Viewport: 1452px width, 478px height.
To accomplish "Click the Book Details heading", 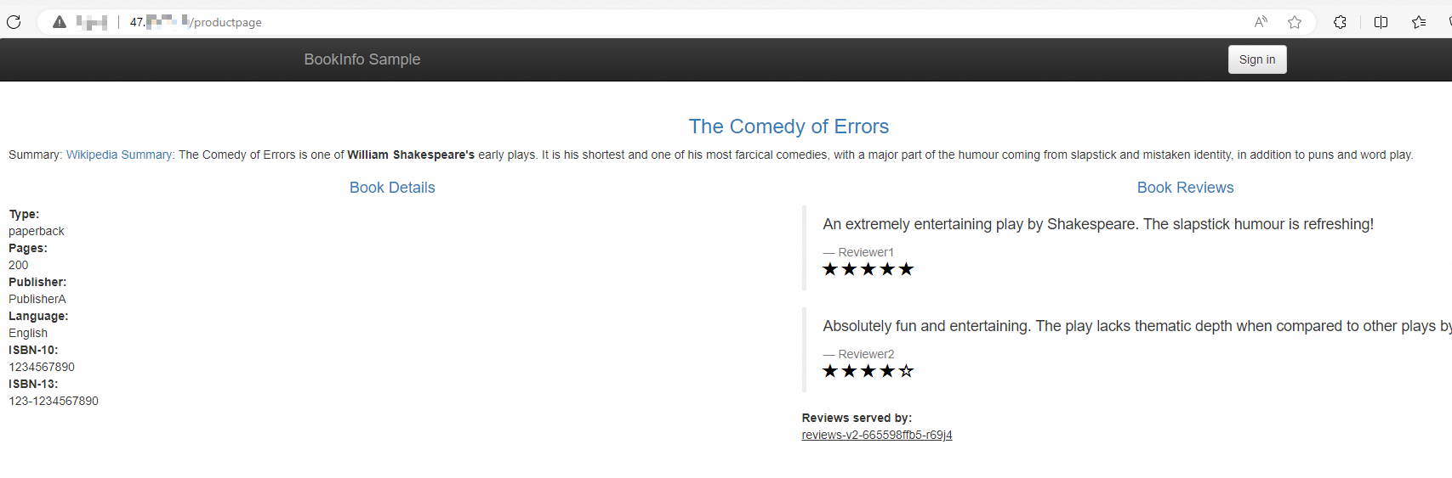I will (x=391, y=188).
